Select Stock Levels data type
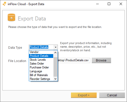 pyautogui.click(x=41, y=60)
